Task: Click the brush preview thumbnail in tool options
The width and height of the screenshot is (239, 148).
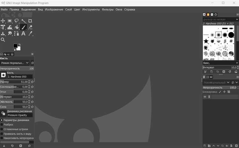Action: [x=4, y=75]
